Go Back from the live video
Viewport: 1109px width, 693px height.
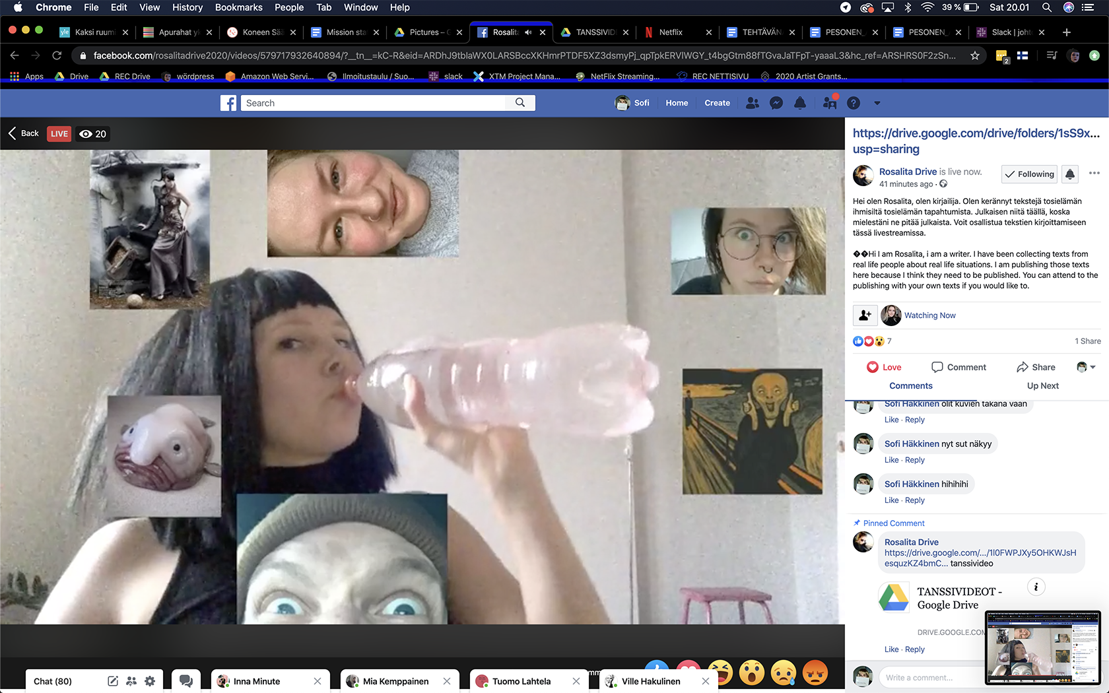coord(24,133)
